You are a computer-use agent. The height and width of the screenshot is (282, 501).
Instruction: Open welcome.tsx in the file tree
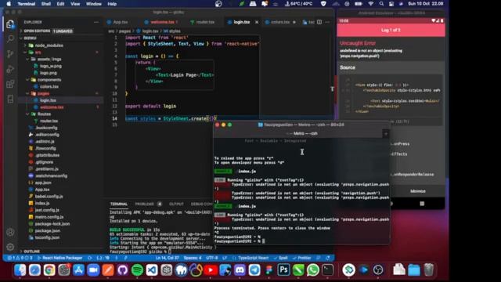click(52, 107)
